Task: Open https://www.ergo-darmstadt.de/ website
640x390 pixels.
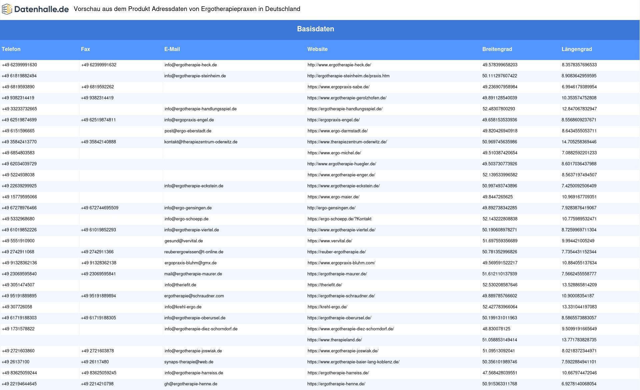Action: pyautogui.click(x=338, y=131)
